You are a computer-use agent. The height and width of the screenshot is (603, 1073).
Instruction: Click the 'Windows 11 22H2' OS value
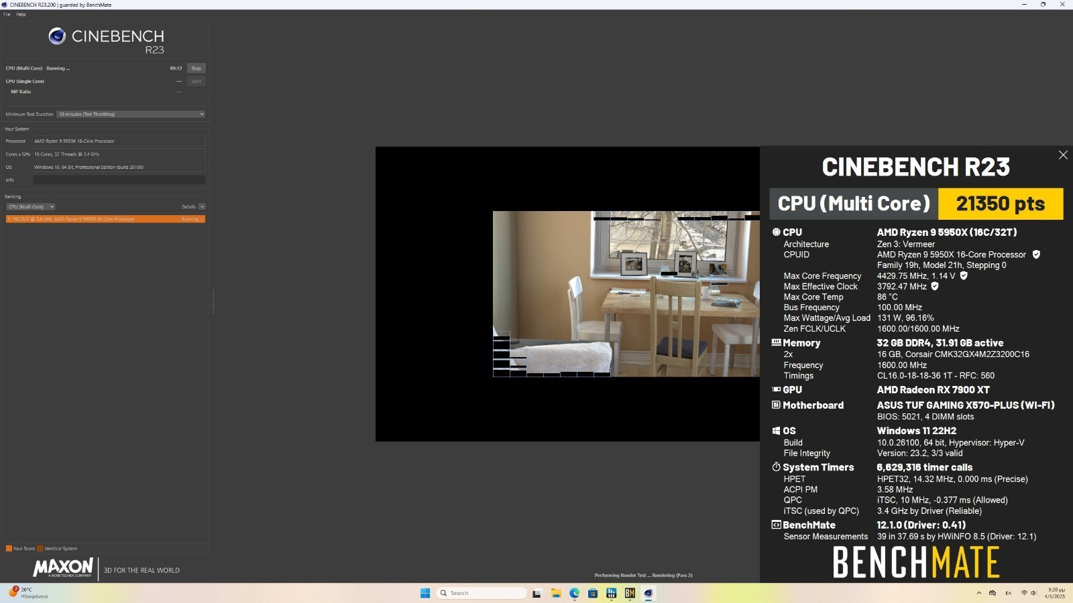916,431
